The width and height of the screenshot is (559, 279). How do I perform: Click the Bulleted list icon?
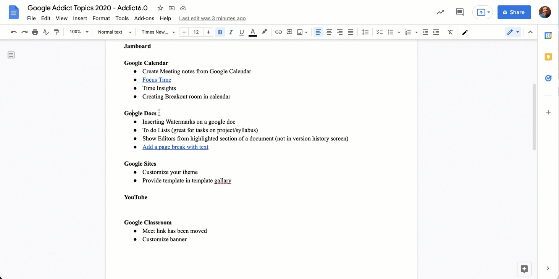tap(391, 32)
